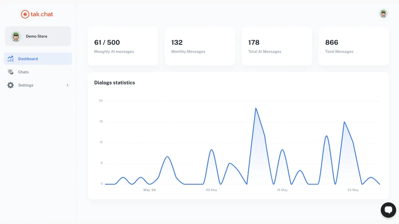This screenshot has width=399, height=224.
Task: Click the 24 May axis label
Action: pyautogui.click(x=353, y=190)
